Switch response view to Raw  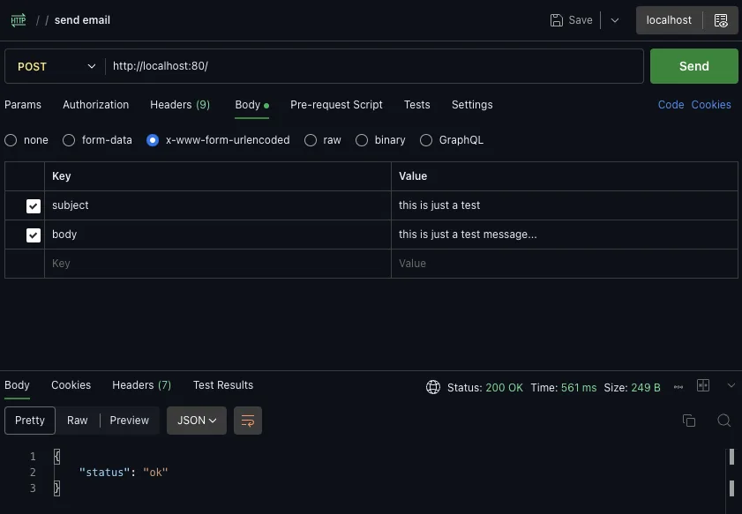[x=77, y=421]
